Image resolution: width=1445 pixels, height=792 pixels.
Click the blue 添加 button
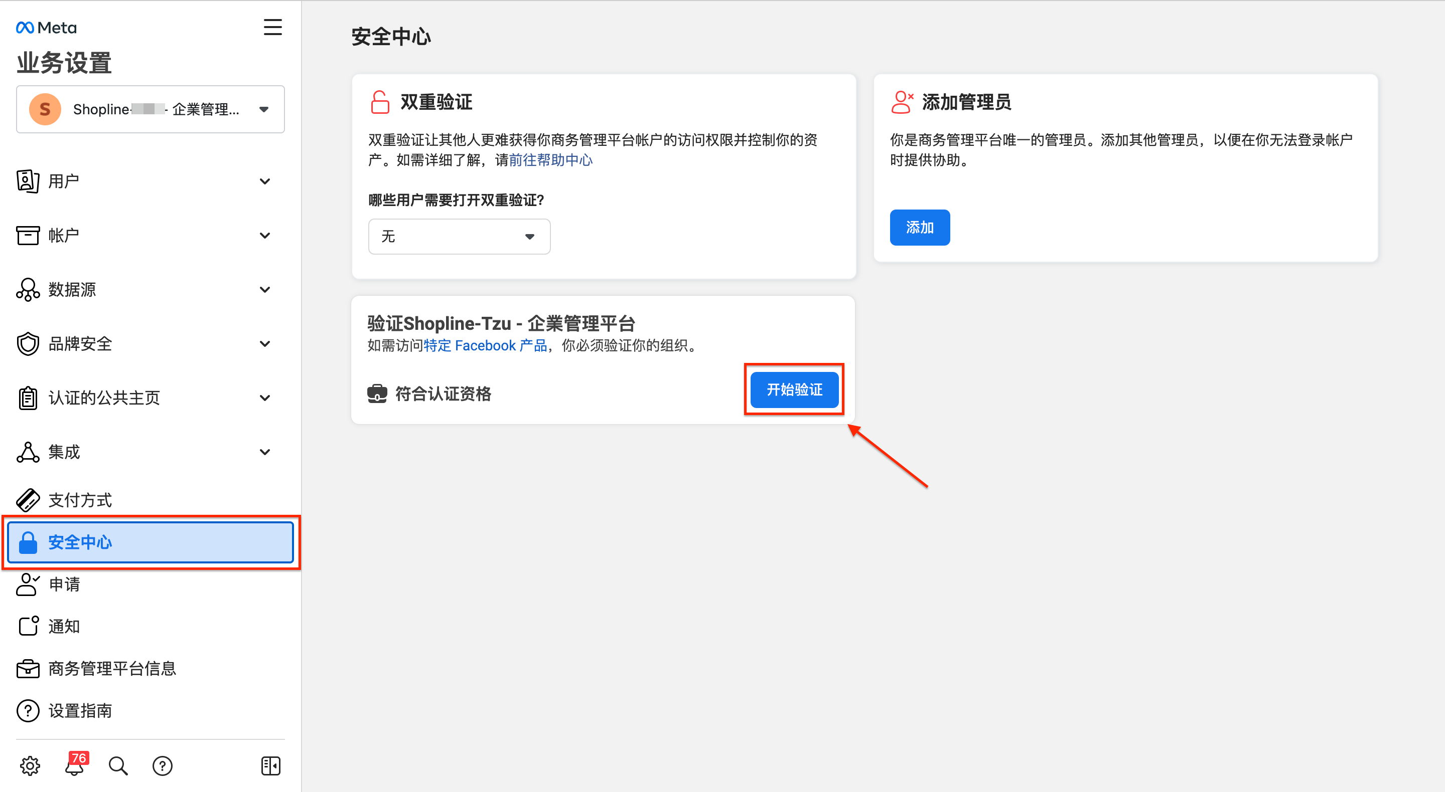click(919, 228)
